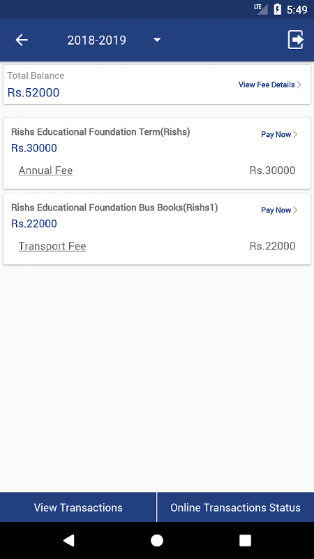Screen dimensions: 314x559
Task: Open the Annual Fee link
Action: point(45,170)
